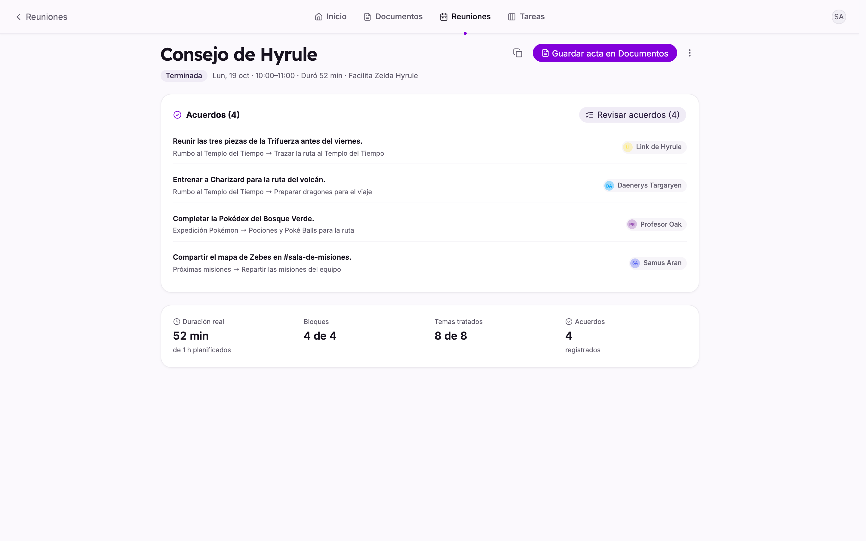Open agreement 'Compartir el mapa de Zebes'
This screenshot has width=866, height=541.
pos(262,257)
